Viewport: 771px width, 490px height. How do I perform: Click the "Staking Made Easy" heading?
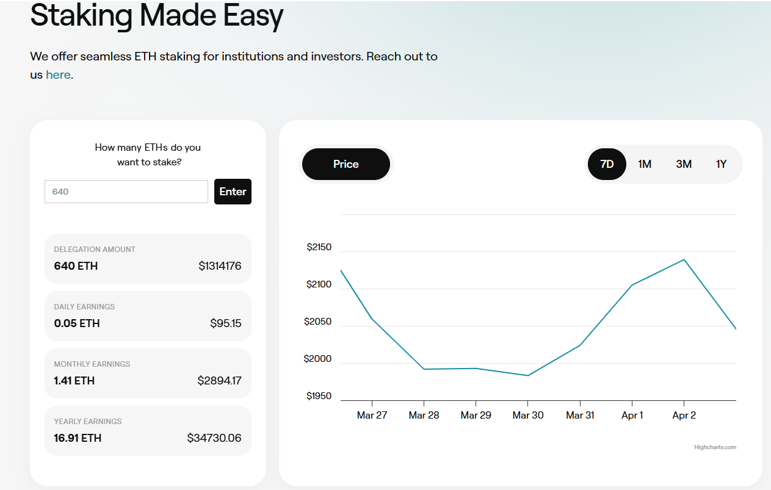[157, 16]
